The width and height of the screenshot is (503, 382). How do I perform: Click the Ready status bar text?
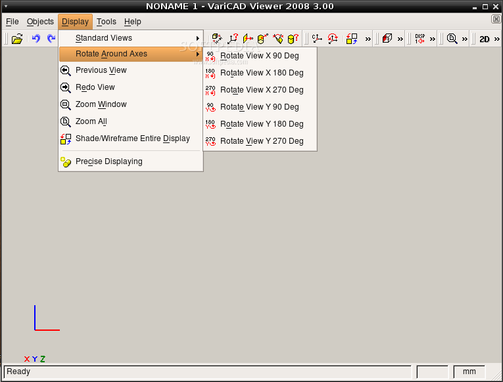tap(18, 371)
